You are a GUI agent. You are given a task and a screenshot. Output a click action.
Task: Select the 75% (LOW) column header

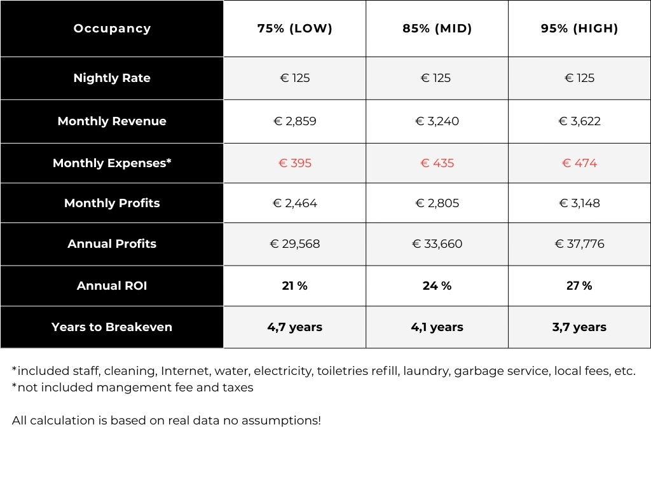(x=294, y=29)
